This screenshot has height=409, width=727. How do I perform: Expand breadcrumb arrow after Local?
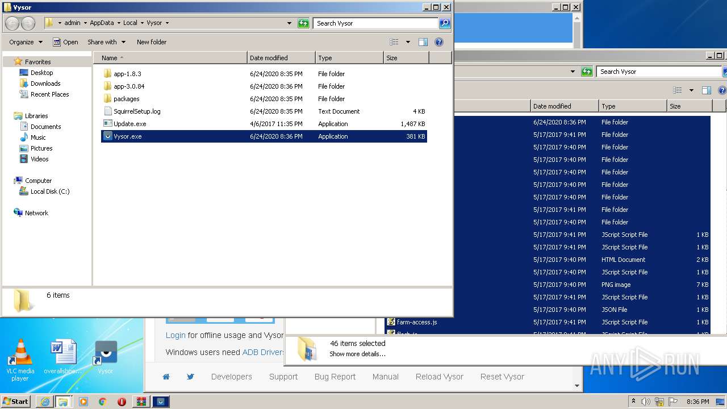pyautogui.click(x=142, y=23)
